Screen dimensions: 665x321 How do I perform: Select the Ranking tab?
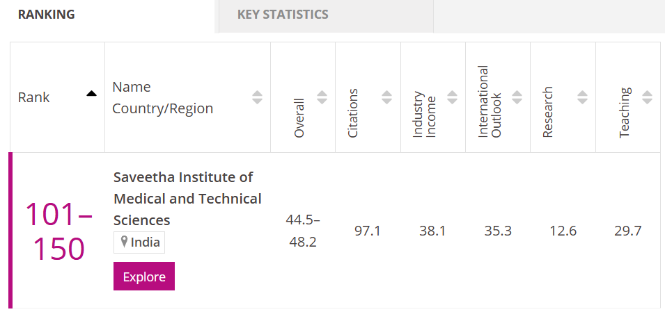(47, 15)
